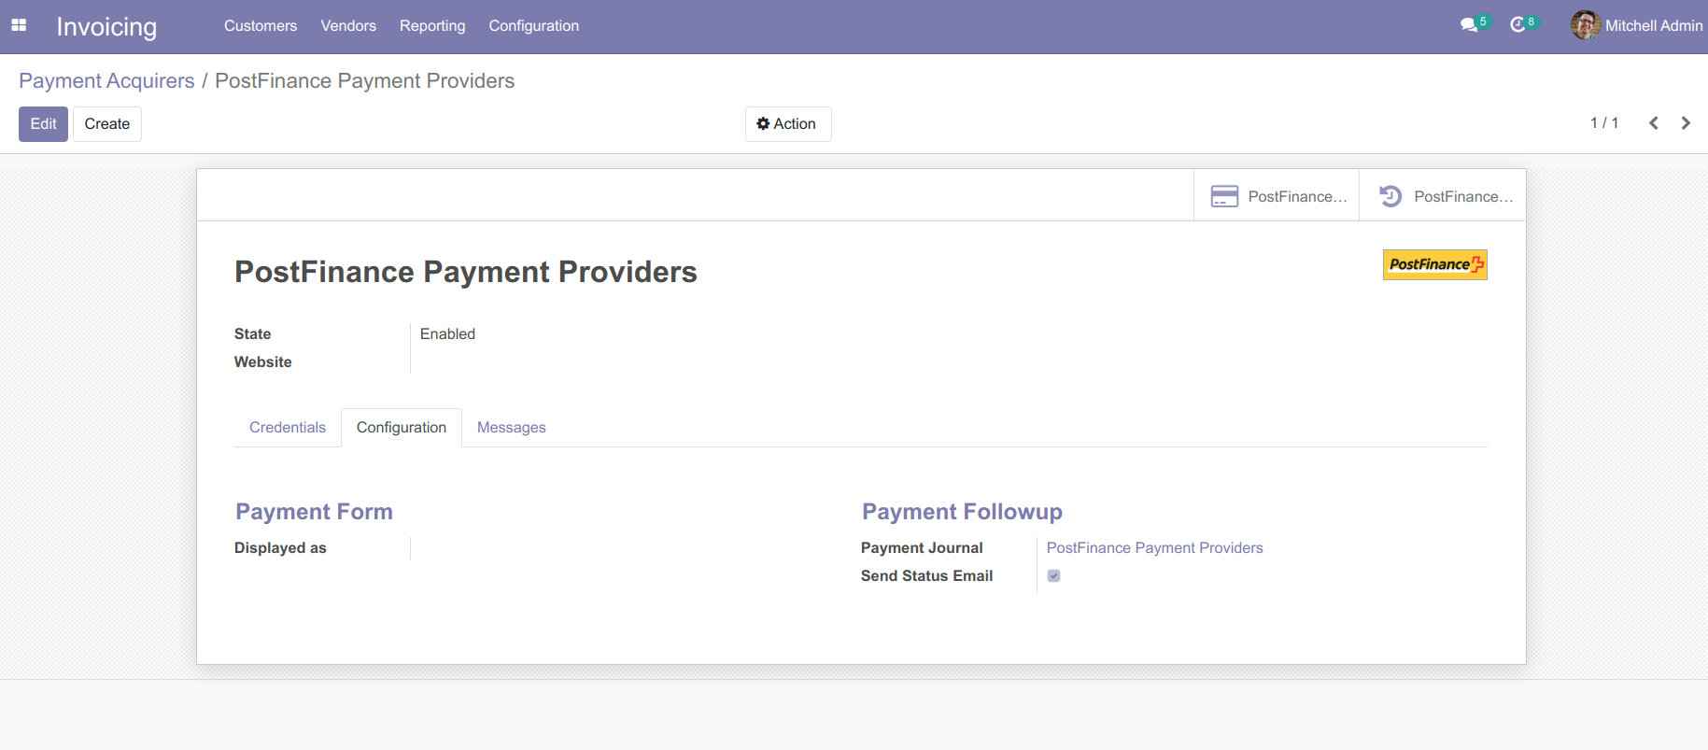
Task: Open the Payment Acquirers breadcrumb link
Action: point(106,81)
